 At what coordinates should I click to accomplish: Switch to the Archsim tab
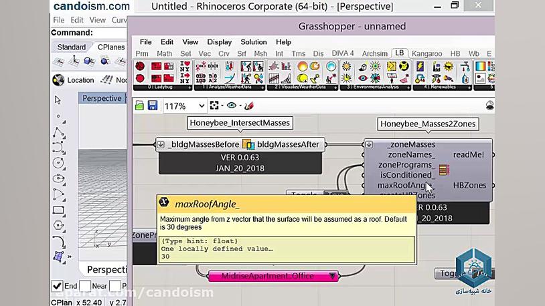tap(375, 53)
